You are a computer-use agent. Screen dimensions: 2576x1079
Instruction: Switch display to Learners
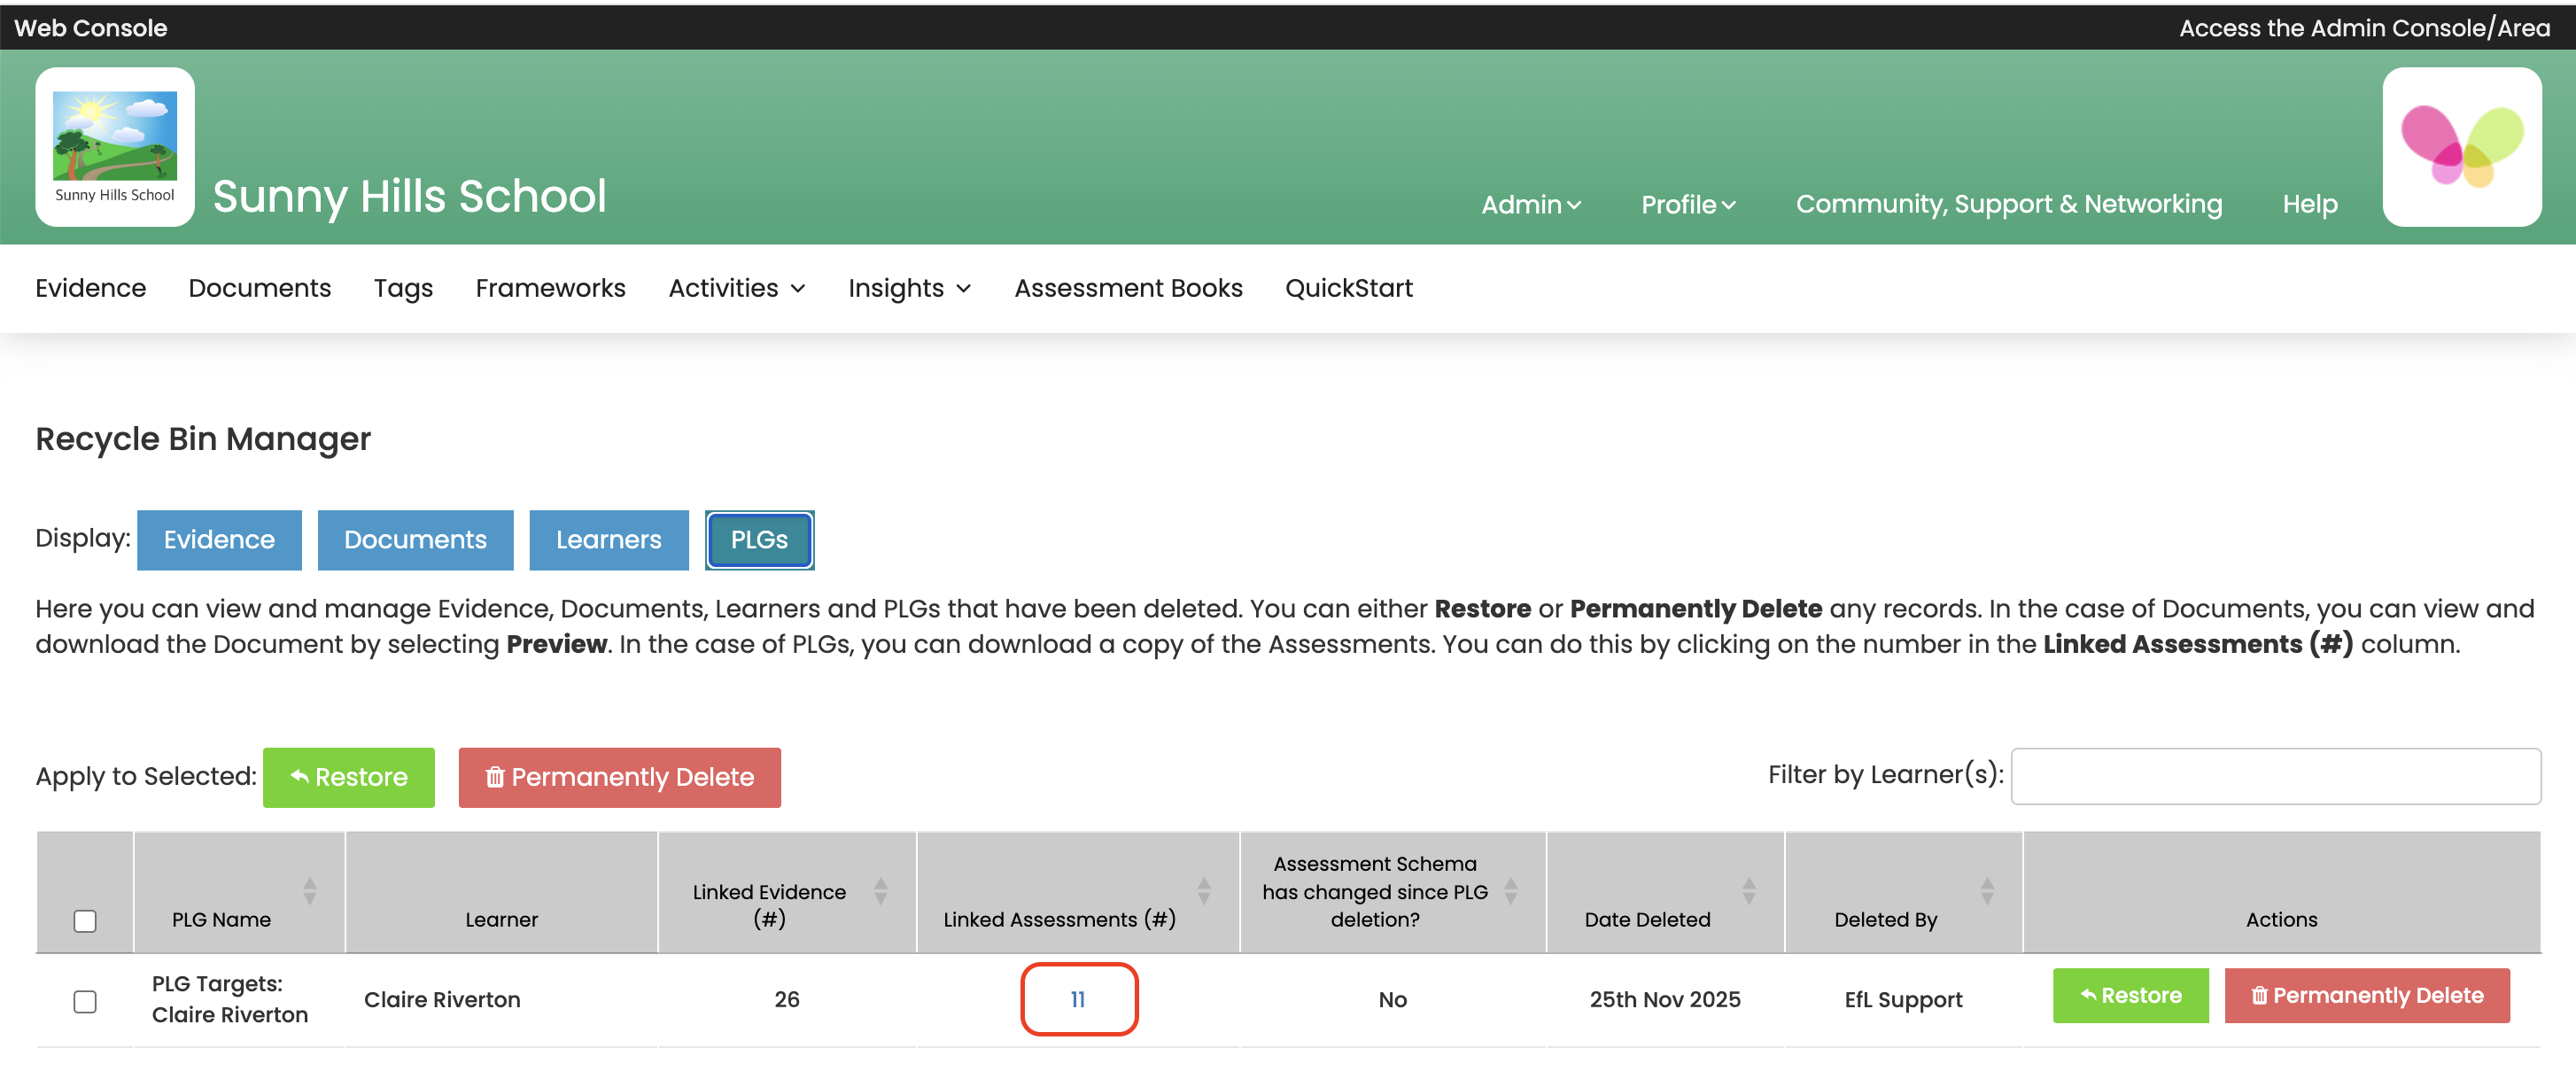point(608,539)
